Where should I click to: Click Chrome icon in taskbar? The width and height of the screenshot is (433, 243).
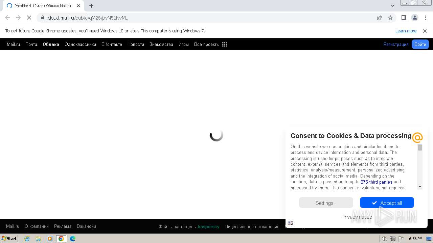click(61, 239)
